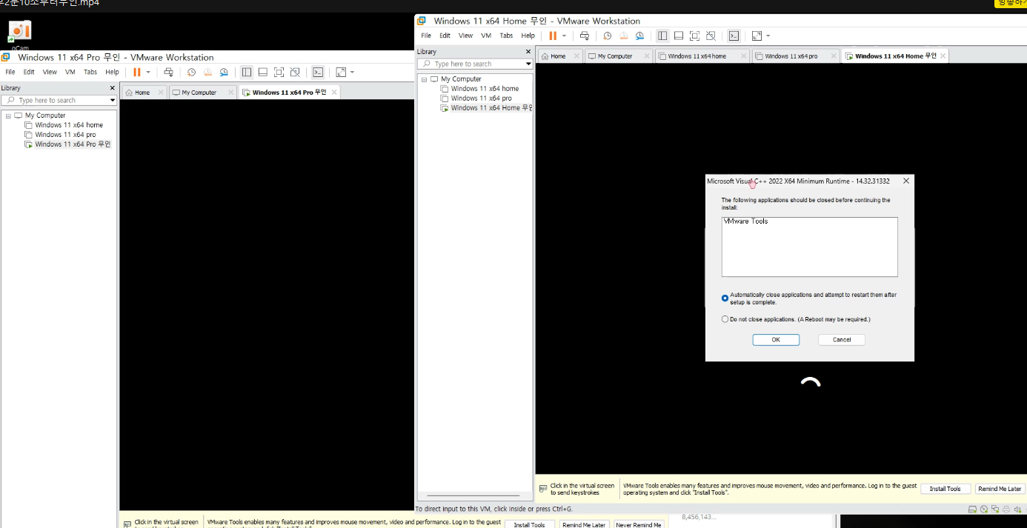1027x528 pixels.
Task: Click the hard disk status icon
Action: [x=973, y=509]
